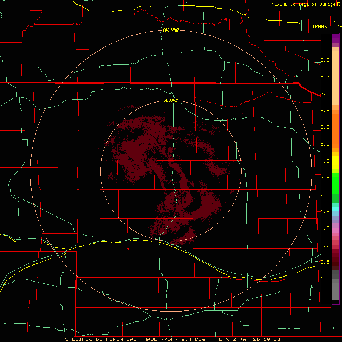Click the 1.8 color scale value
The height and width of the screenshot is (342, 342).
point(325,212)
